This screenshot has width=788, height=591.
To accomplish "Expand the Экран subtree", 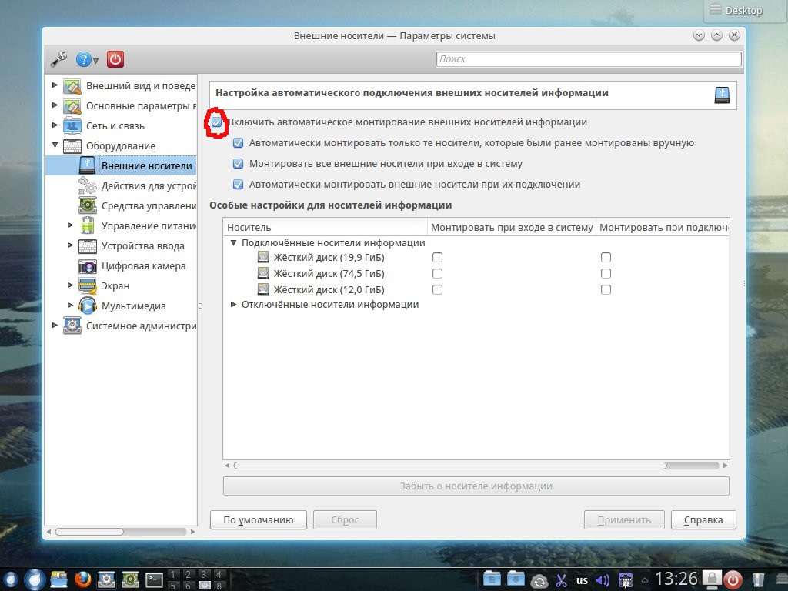I will click(70, 285).
